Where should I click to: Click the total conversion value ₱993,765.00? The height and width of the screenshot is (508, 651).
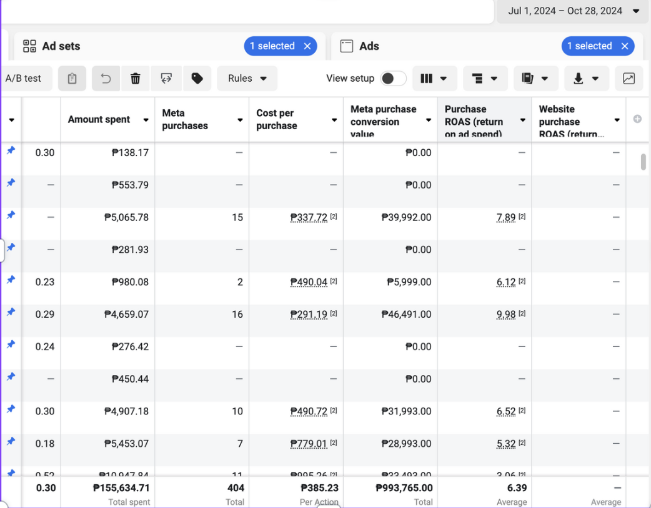tap(404, 487)
